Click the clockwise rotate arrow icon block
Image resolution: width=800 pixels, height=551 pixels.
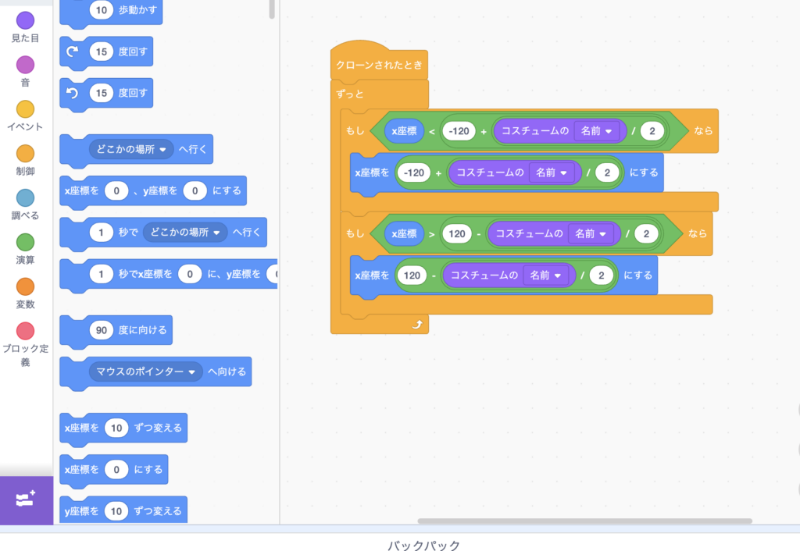tap(73, 51)
